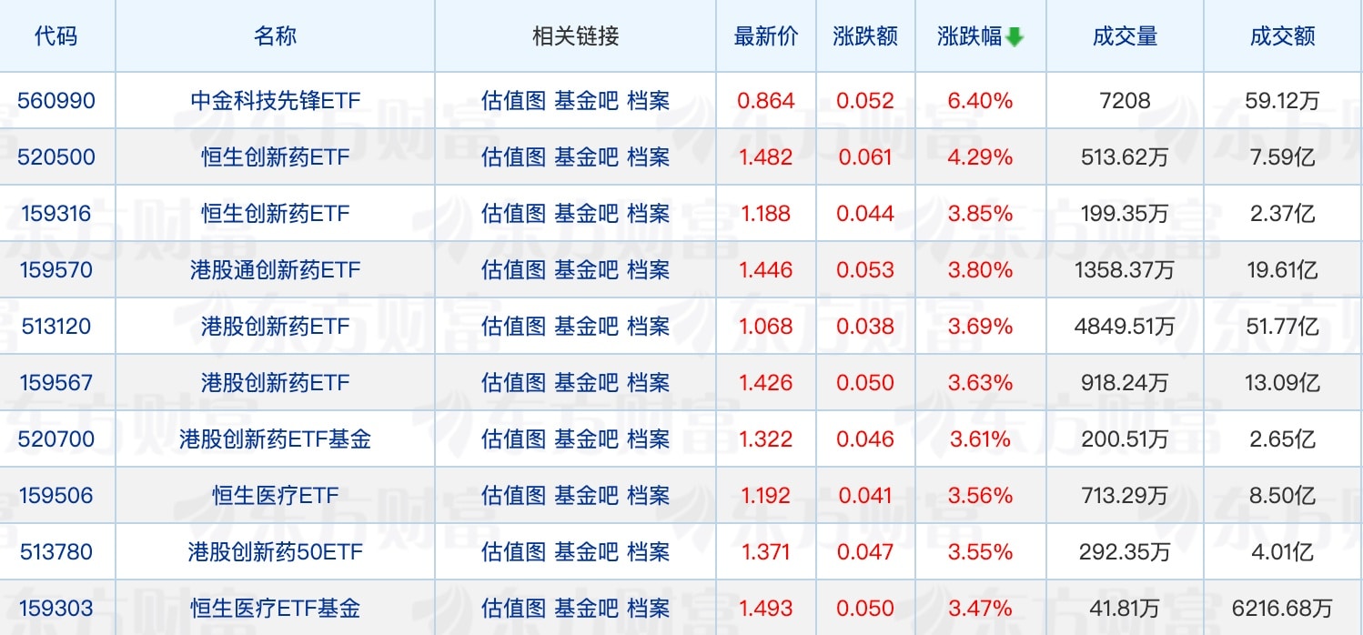This screenshot has height=635, width=1363.
Task: Open 档案 for code 159567 row
Action: (x=649, y=383)
